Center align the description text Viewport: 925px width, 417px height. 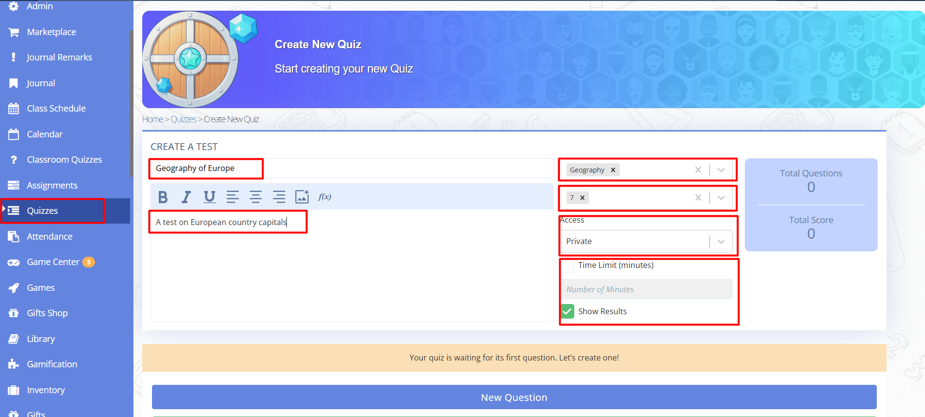(256, 197)
